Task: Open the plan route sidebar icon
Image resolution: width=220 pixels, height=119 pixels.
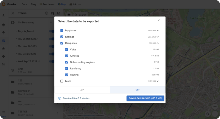Action: click(x=3, y=64)
